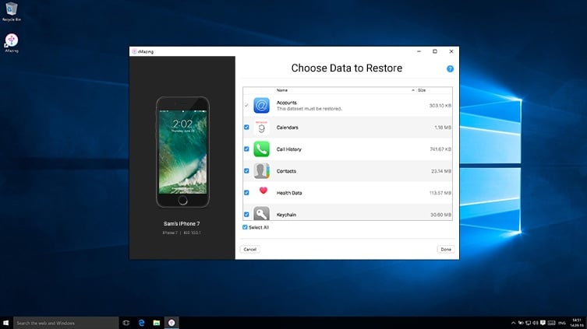Click the 303.10 KB size value
This screenshot has width=587, height=329.
(440, 106)
